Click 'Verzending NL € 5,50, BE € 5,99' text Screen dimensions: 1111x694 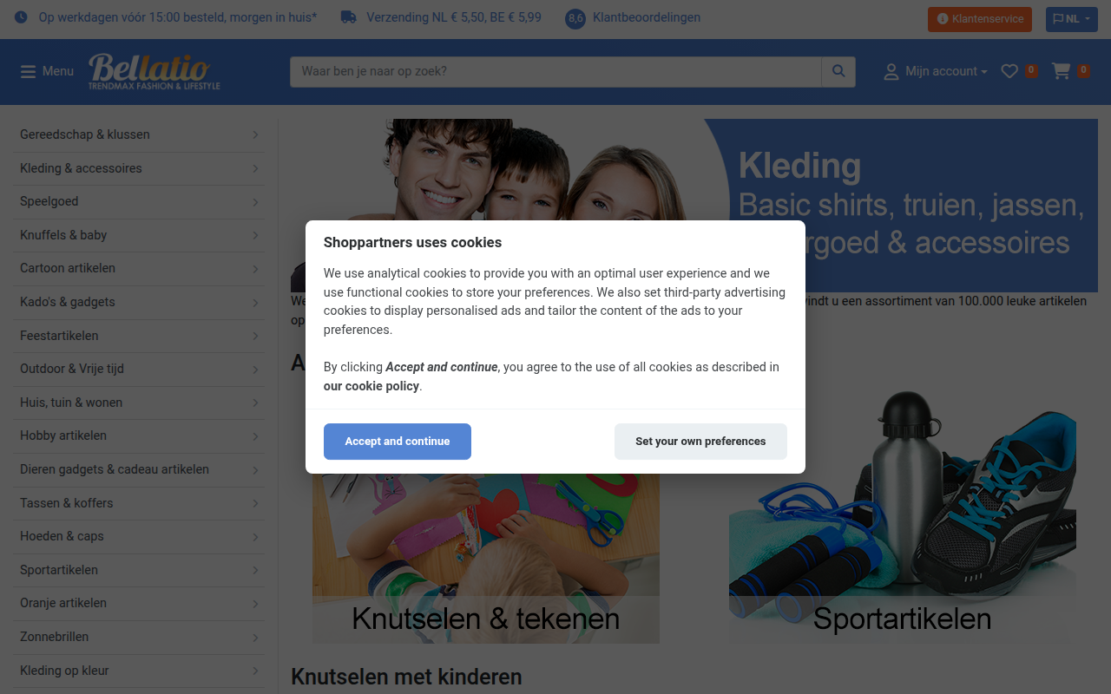coord(454,17)
